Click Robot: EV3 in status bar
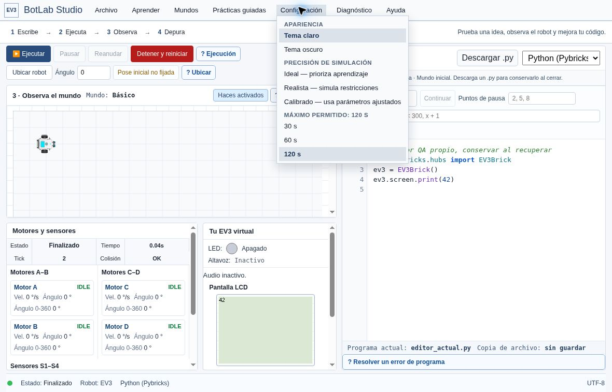The height and width of the screenshot is (392, 612). pyautogui.click(x=96, y=383)
